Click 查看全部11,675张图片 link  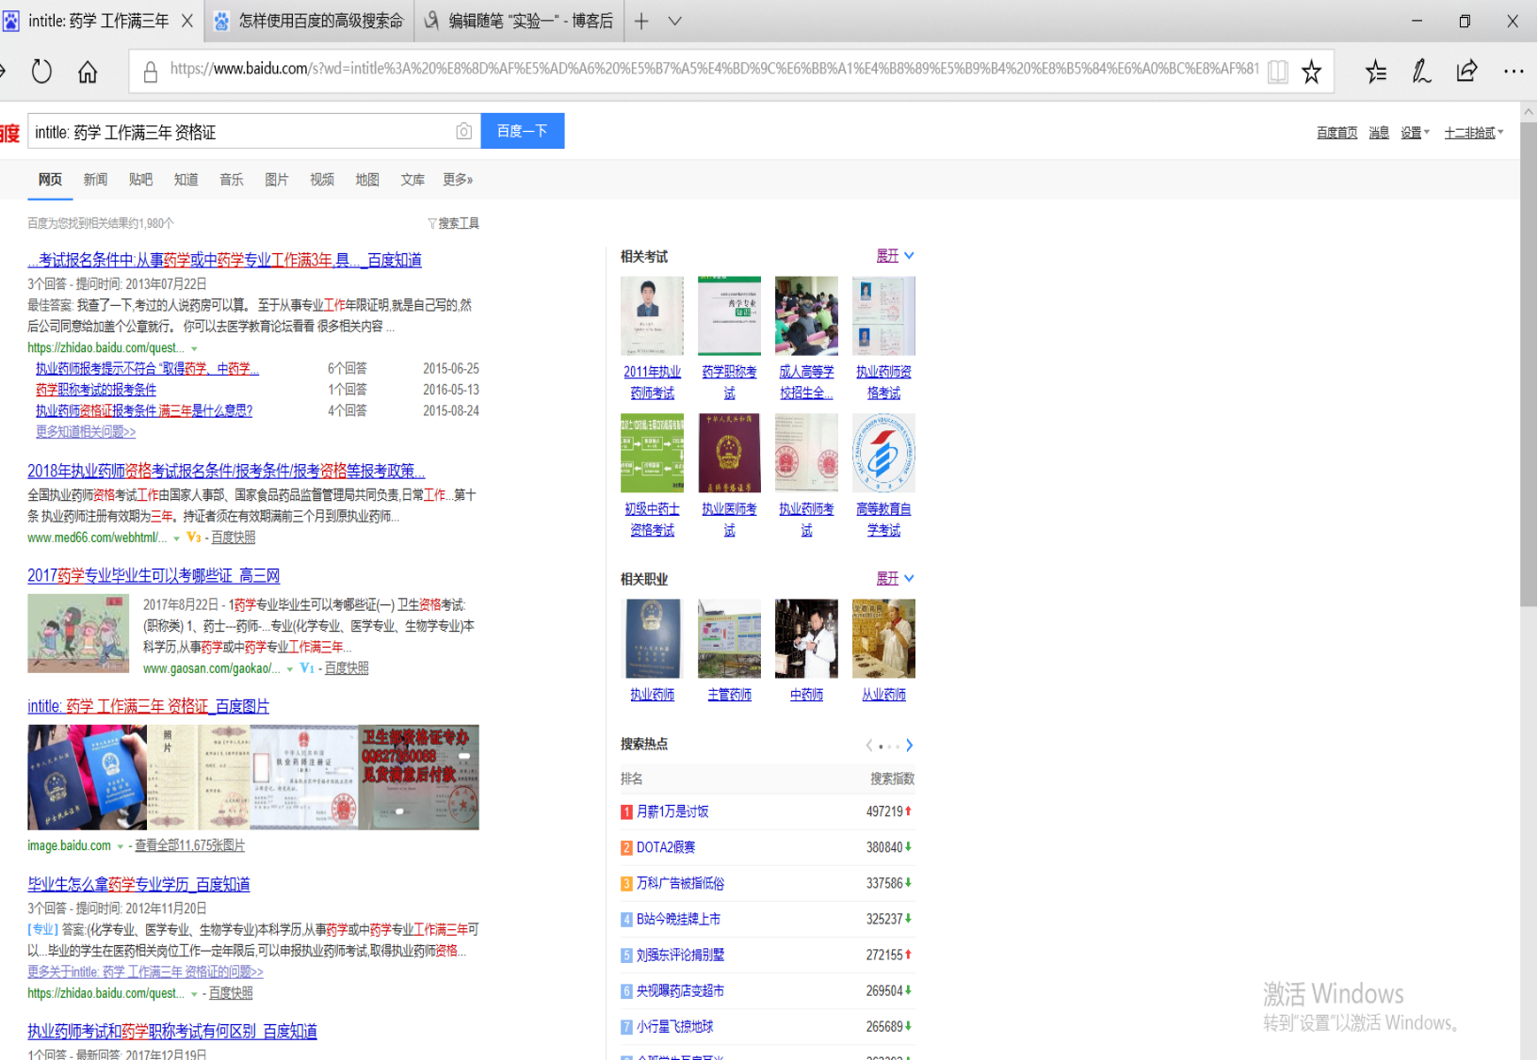click(189, 846)
